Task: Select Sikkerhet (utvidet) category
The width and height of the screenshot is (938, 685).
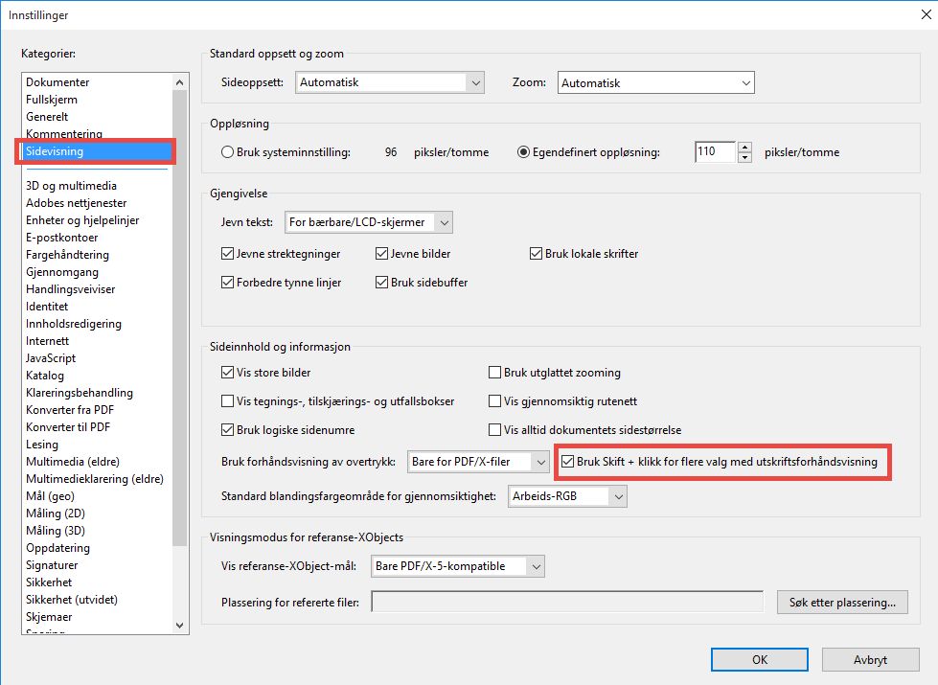Action: [x=71, y=600]
